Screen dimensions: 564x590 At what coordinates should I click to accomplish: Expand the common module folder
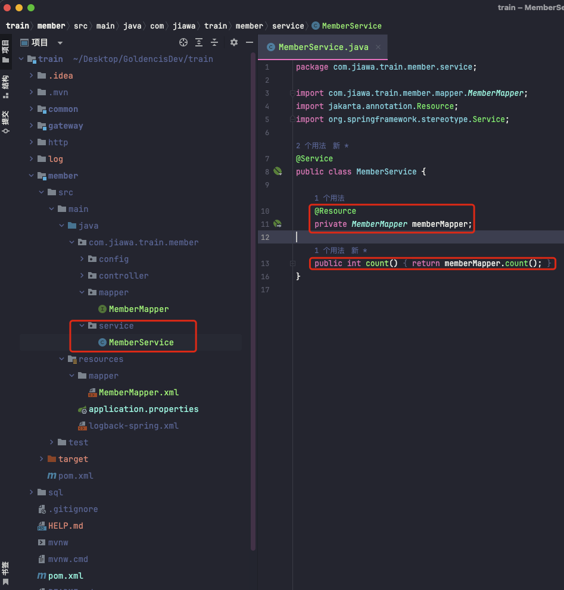pos(31,109)
